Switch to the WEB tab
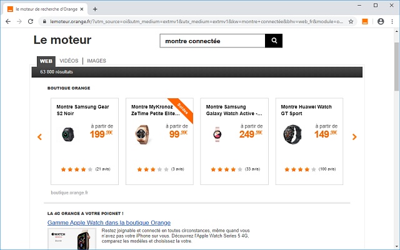 tap(46, 61)
